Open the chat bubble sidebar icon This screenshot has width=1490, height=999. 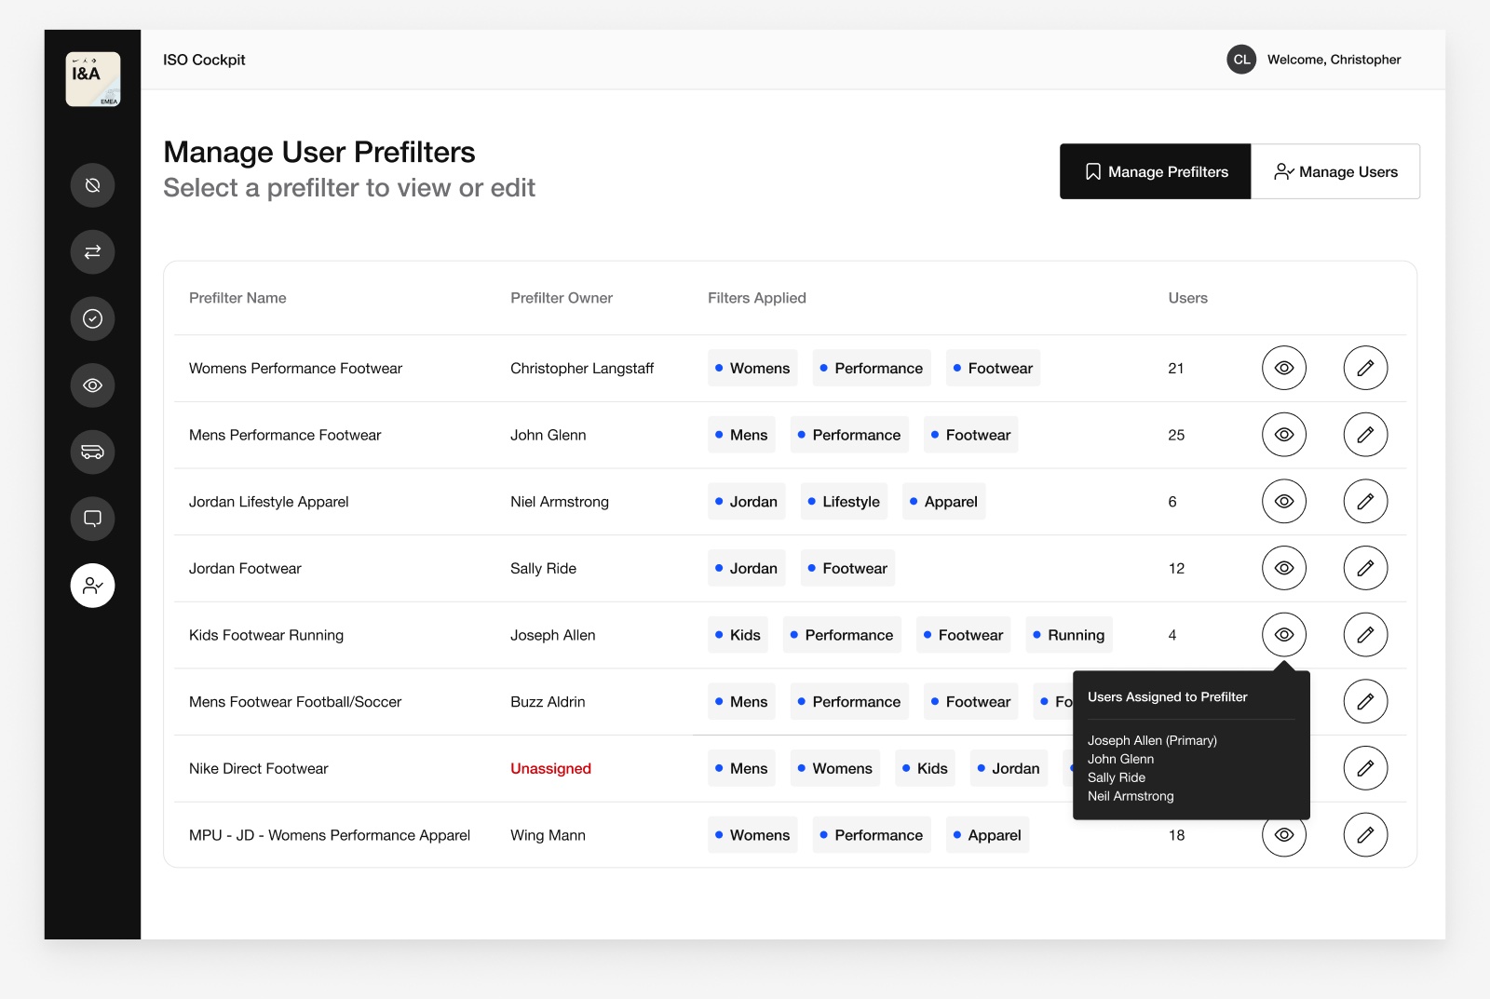[92, 519]
